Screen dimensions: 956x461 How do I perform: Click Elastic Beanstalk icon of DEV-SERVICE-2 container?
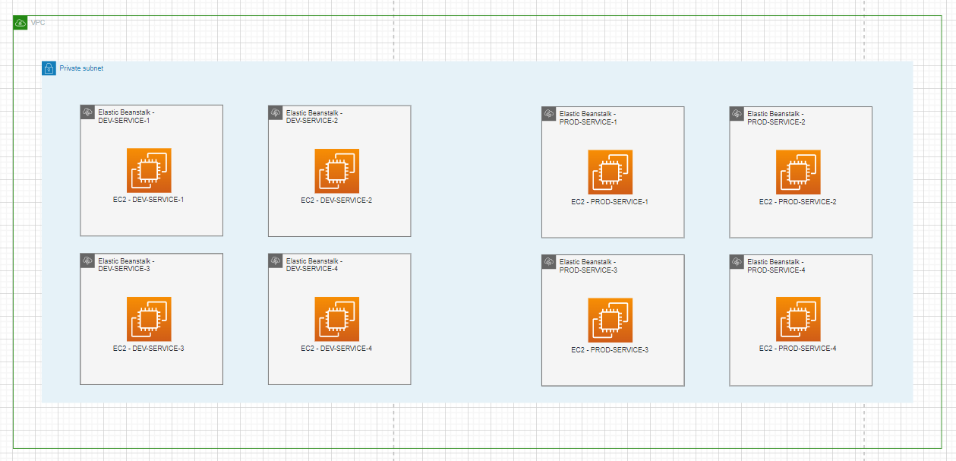click(x=276, y=112)
